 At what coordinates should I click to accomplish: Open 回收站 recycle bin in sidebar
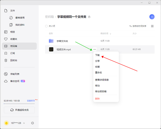(14, 60)
